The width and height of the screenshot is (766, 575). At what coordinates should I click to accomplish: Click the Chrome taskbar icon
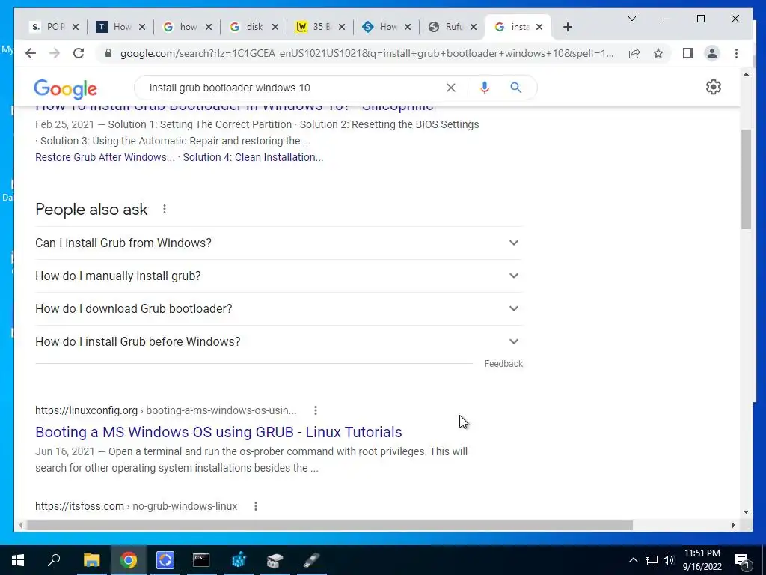point(129,560)
